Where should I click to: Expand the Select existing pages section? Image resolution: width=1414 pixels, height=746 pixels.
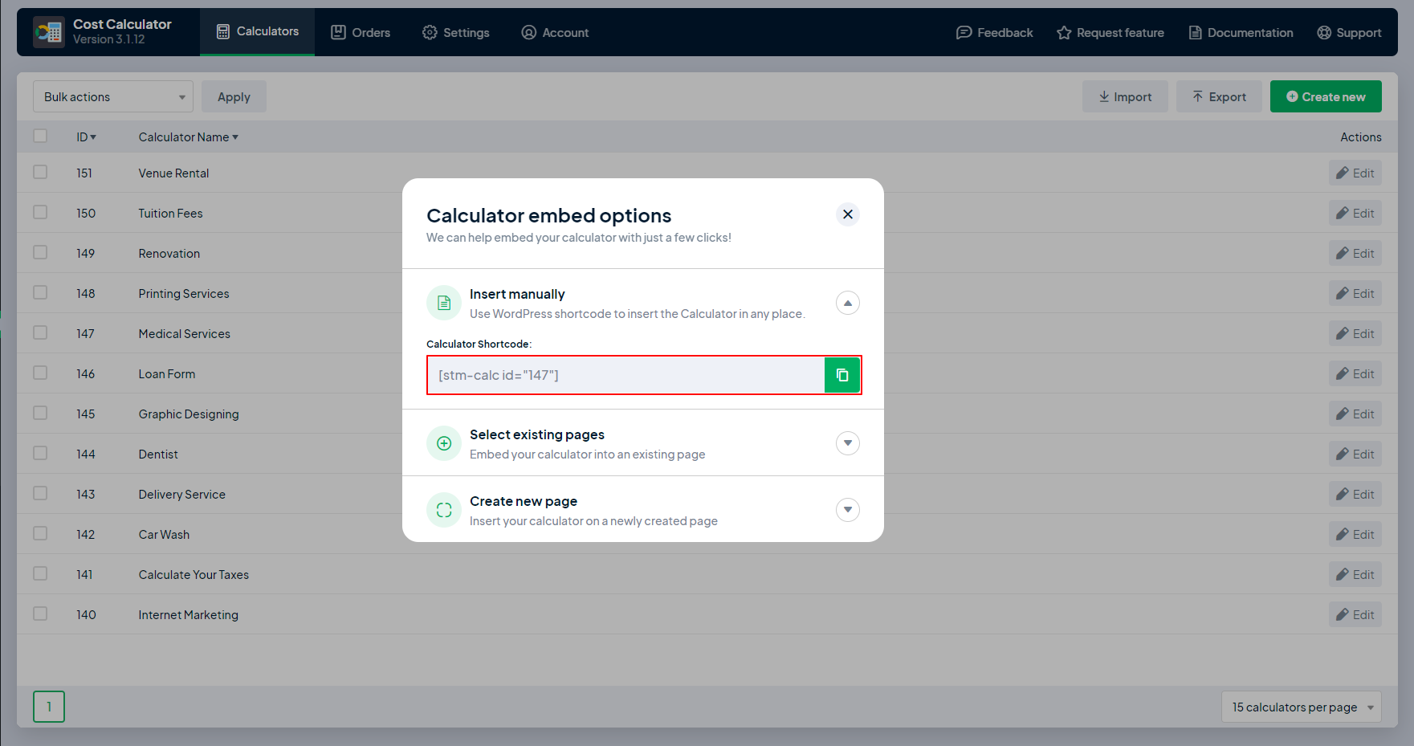847,443
